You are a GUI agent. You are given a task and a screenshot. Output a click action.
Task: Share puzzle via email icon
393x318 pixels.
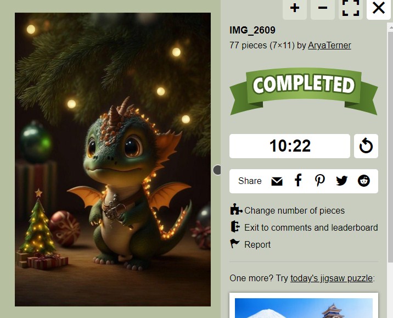[x=277, y=181]
